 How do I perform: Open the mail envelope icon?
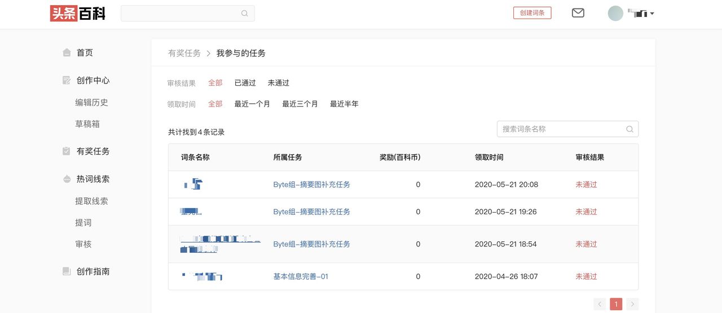[578, 13]
